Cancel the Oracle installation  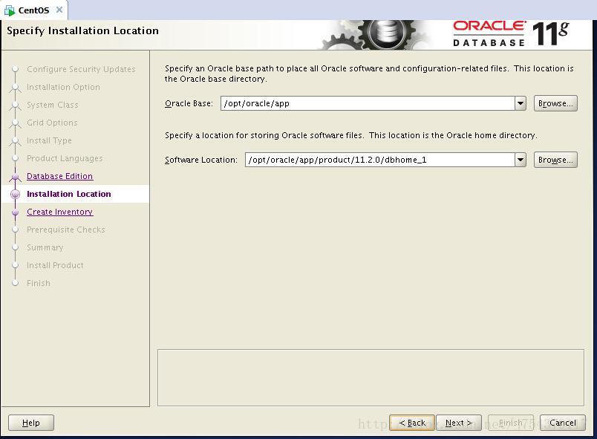coord(562,423)
